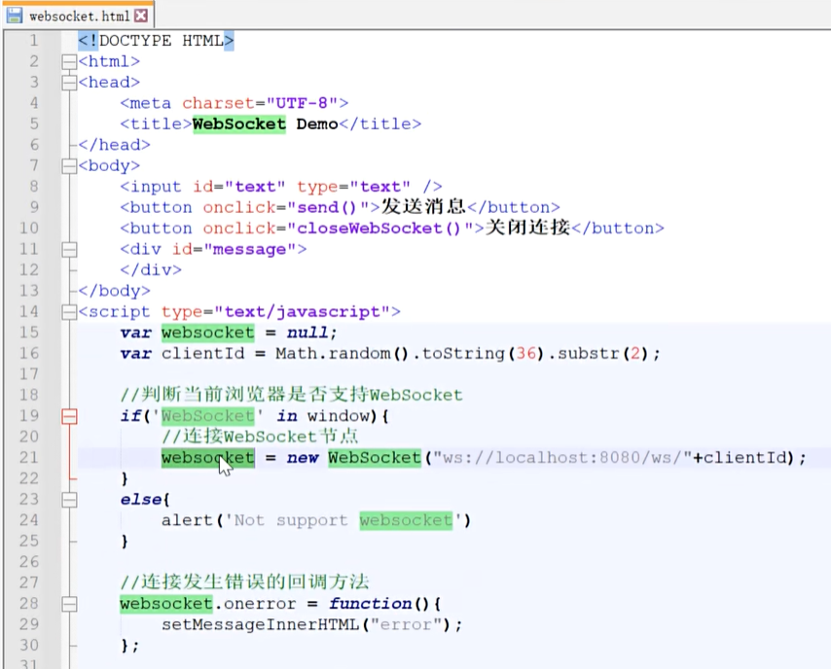Click else keyword on line 23

click(x=140, y=500)
